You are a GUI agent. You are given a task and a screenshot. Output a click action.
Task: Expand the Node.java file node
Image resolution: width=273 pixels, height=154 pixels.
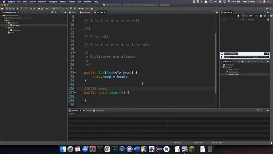[9, 30]
